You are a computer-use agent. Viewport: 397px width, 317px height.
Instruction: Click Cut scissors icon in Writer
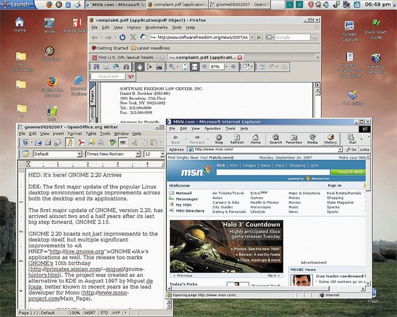click(135, 143)
